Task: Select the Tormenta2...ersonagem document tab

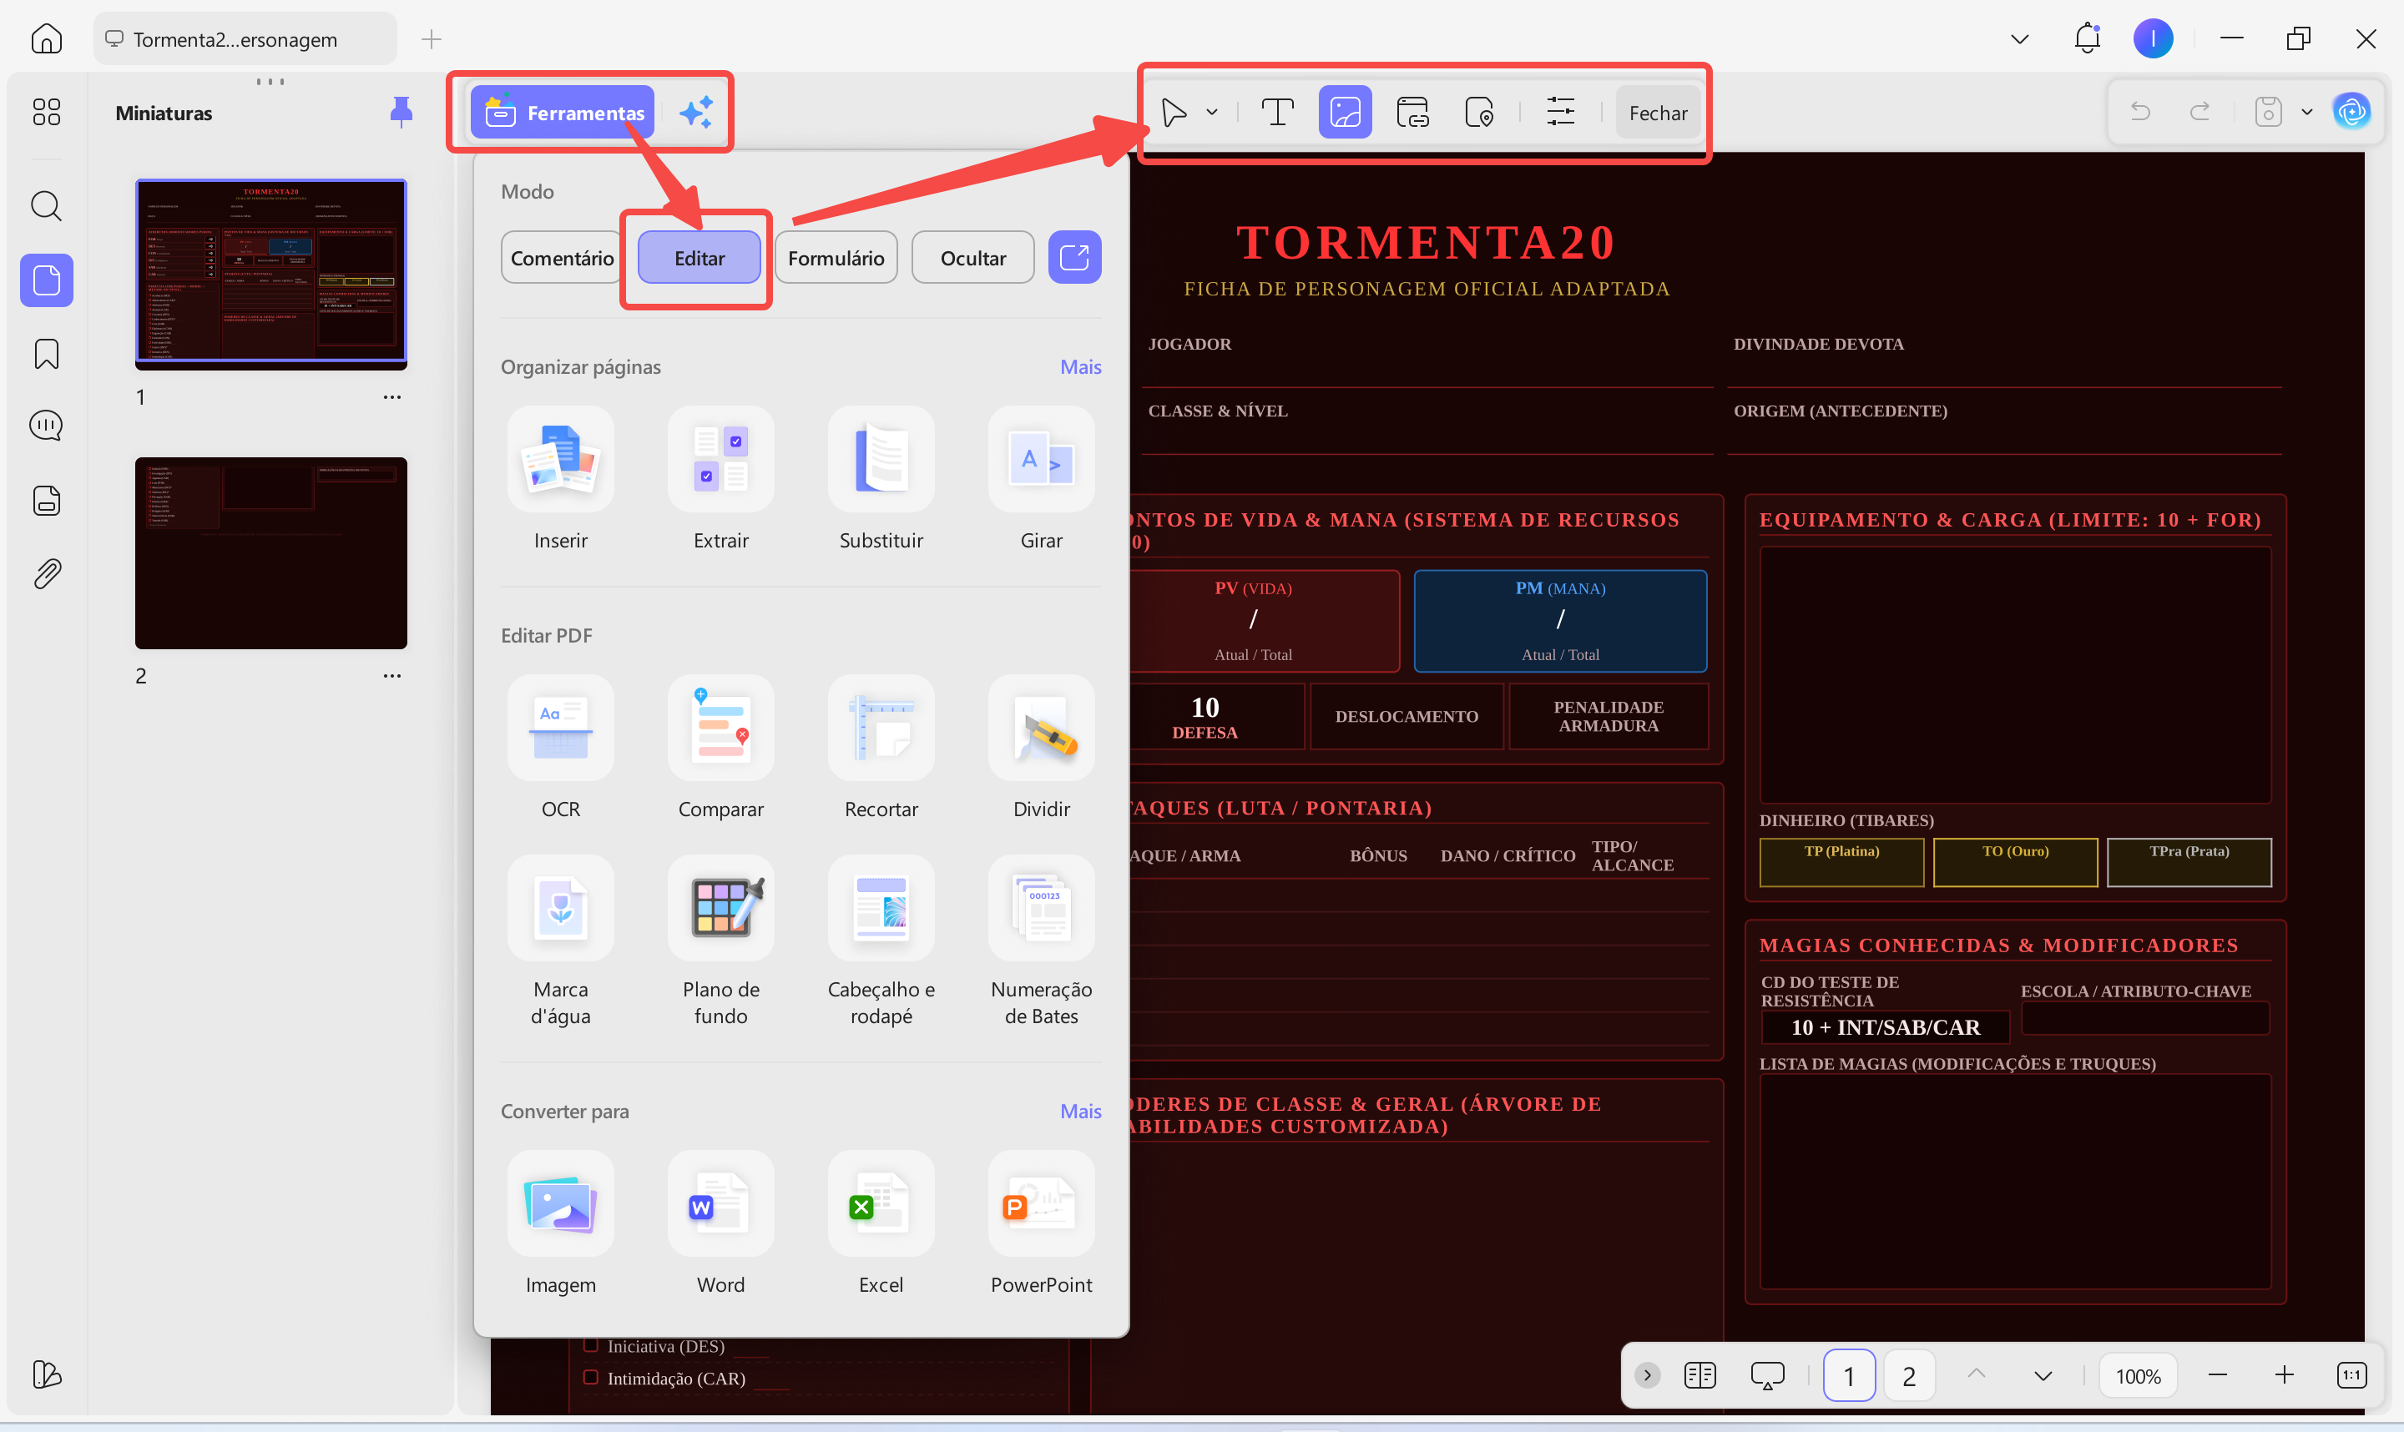Action: [x=245, y=38]
